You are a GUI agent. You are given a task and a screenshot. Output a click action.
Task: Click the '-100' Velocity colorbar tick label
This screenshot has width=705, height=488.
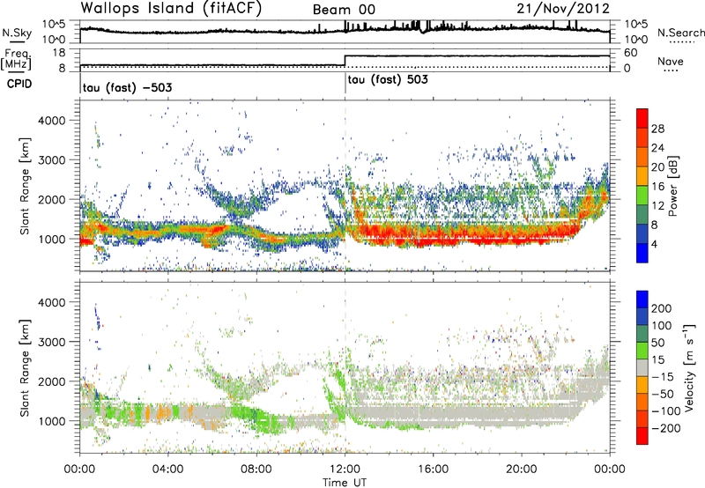point(665,410)
